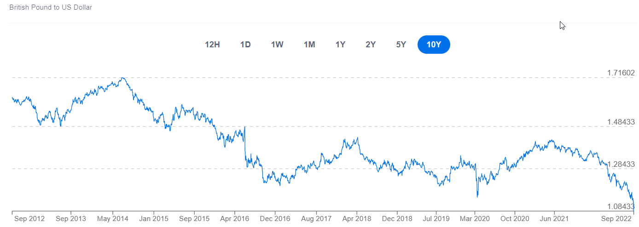Select the 12H time range
This screenshot has height=227, width=639.
[212, 45]
